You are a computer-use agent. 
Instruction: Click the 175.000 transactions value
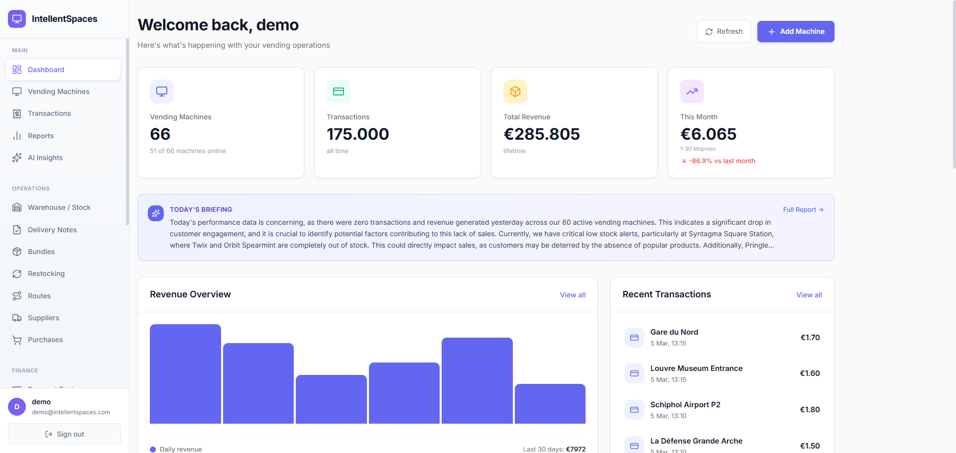click(x=358, y=134)
